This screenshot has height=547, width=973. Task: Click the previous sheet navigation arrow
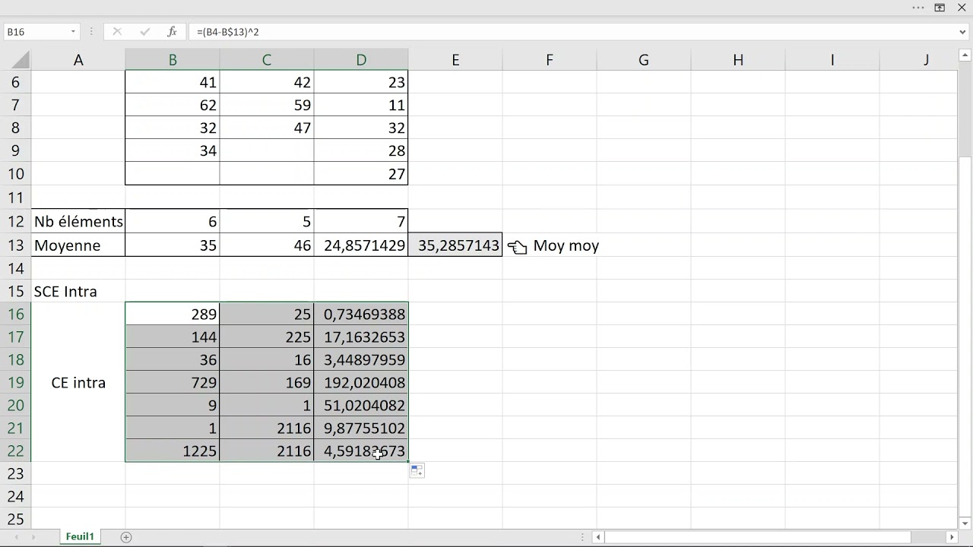[x=17, y=537]
